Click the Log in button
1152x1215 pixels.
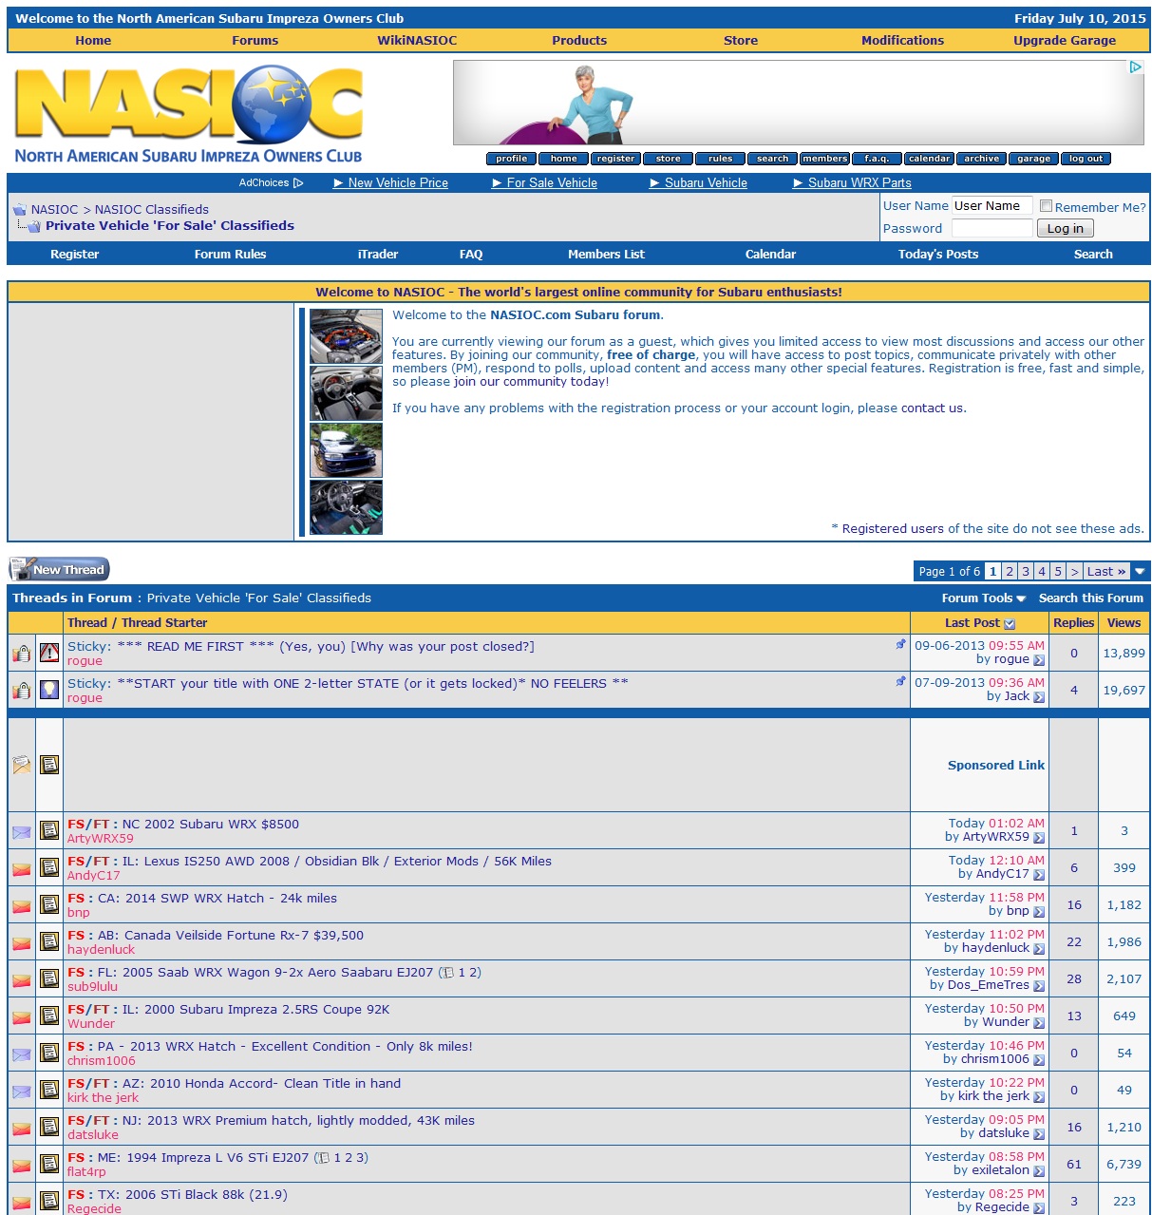coord(1065,228)
